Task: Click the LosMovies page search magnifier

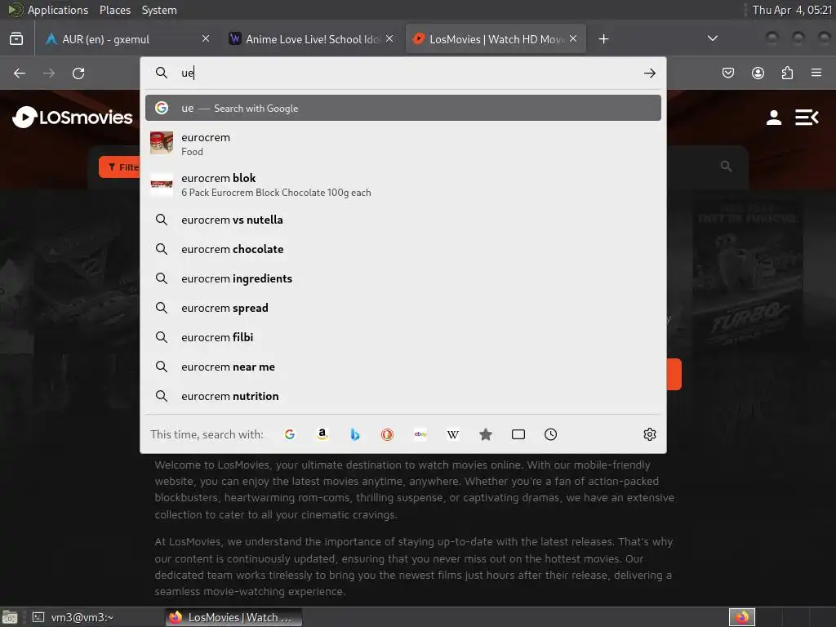Action: click(726, 167)
